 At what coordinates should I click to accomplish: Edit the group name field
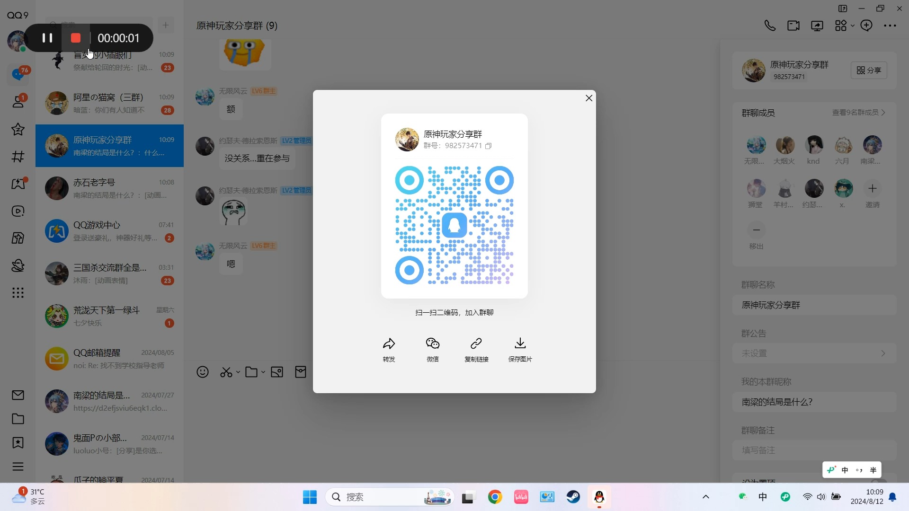814,305
